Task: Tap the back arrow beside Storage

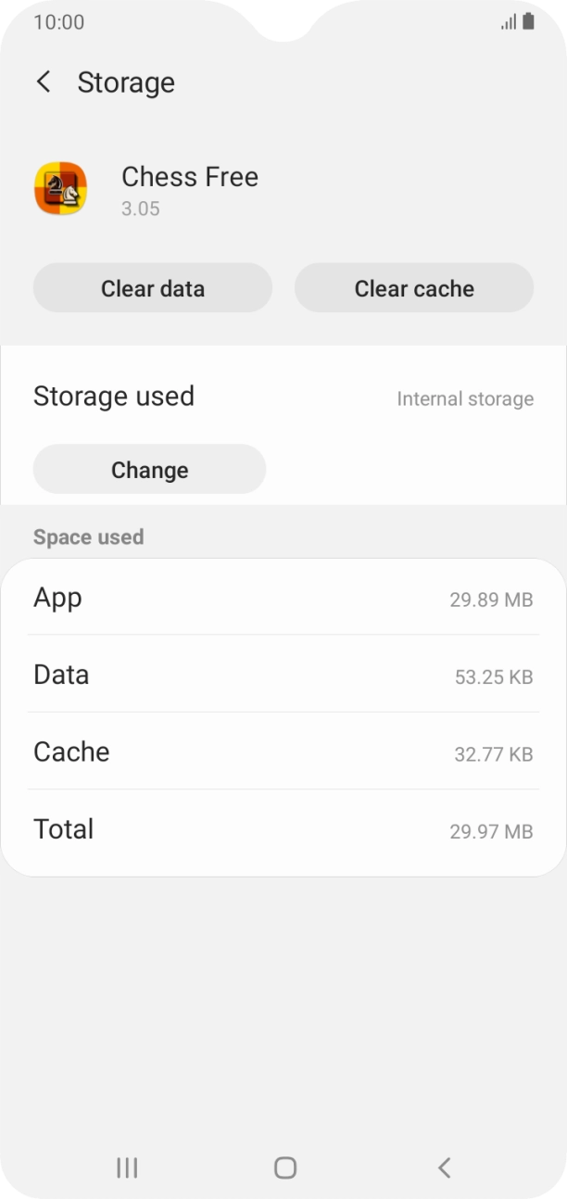Action: coord(44,82)
